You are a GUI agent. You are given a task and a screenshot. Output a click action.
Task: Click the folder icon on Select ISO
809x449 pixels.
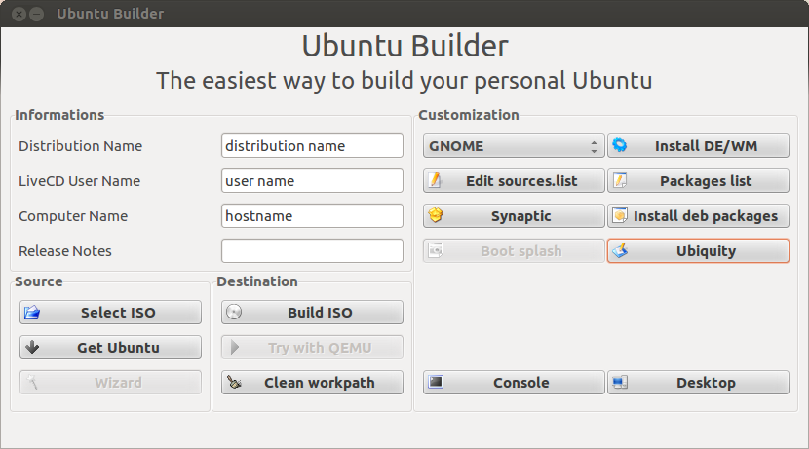pos(32,313)
